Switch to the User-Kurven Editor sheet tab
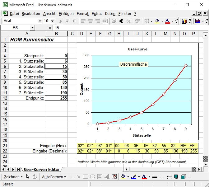 tap(42, 169)
